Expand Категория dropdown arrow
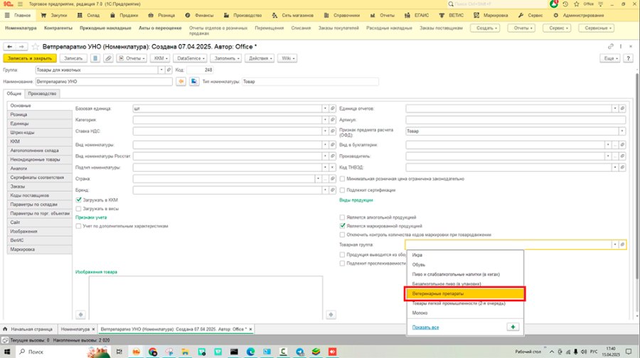 [x=325, y=120]
